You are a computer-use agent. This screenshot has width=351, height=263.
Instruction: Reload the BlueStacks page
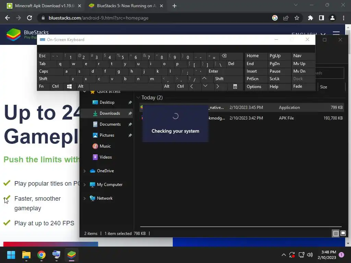pos(29,18)
